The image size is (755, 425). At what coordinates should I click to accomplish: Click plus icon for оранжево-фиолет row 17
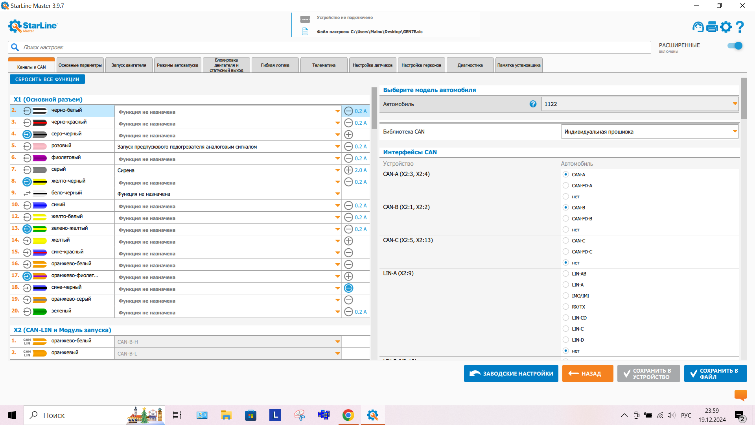pyautogui.click(x=348, y=276)
